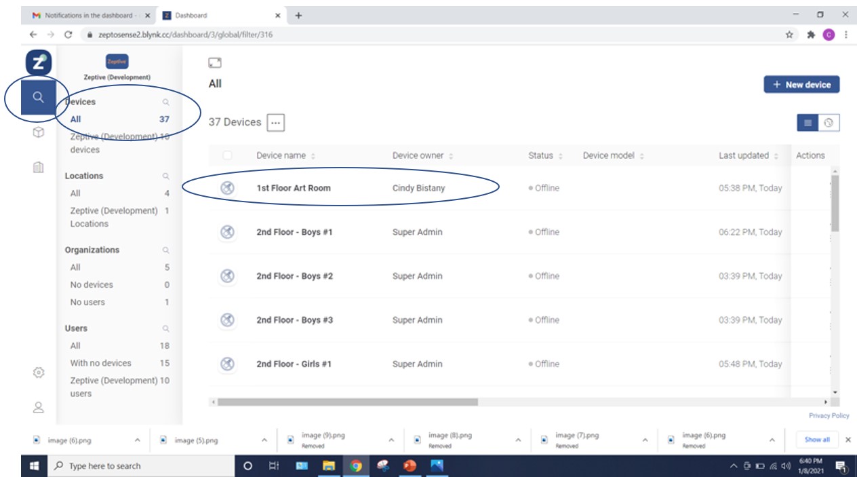Bookmark this page with star icon
This screenshot has width=857, height=477.
(x=790, y=35)
